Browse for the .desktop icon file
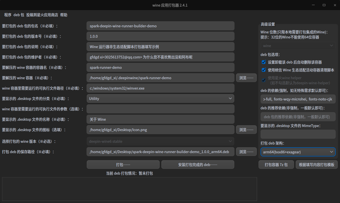 pyautogui.click(x=246, y=130)
